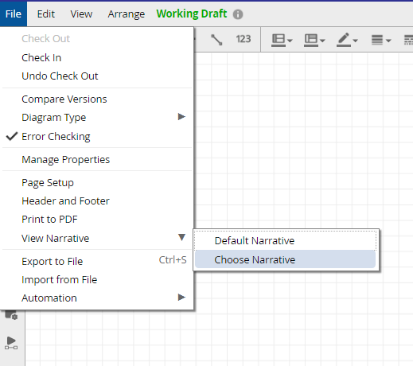Click the connector line tool icon

point(216,40)
